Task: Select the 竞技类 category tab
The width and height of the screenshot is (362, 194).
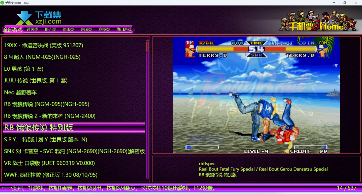Action: coord(104,29)
